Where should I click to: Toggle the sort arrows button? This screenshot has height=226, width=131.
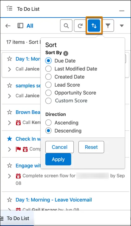(x=94, y=26)
